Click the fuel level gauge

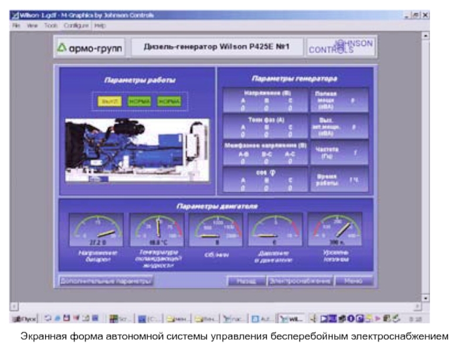(x=335, y=229)
